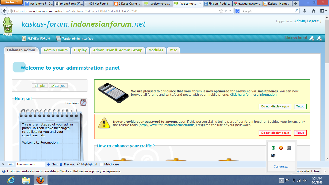Click the Deactivate notepad icon
The image size is (329, 185).
click(x=83, y=103)
